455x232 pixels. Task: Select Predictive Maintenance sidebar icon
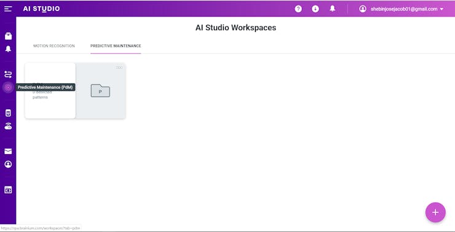coord(8,87)
